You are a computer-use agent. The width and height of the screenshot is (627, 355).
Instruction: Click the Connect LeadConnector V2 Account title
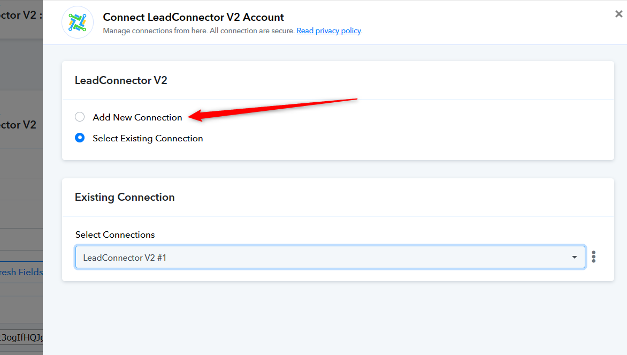click(193, 17)
